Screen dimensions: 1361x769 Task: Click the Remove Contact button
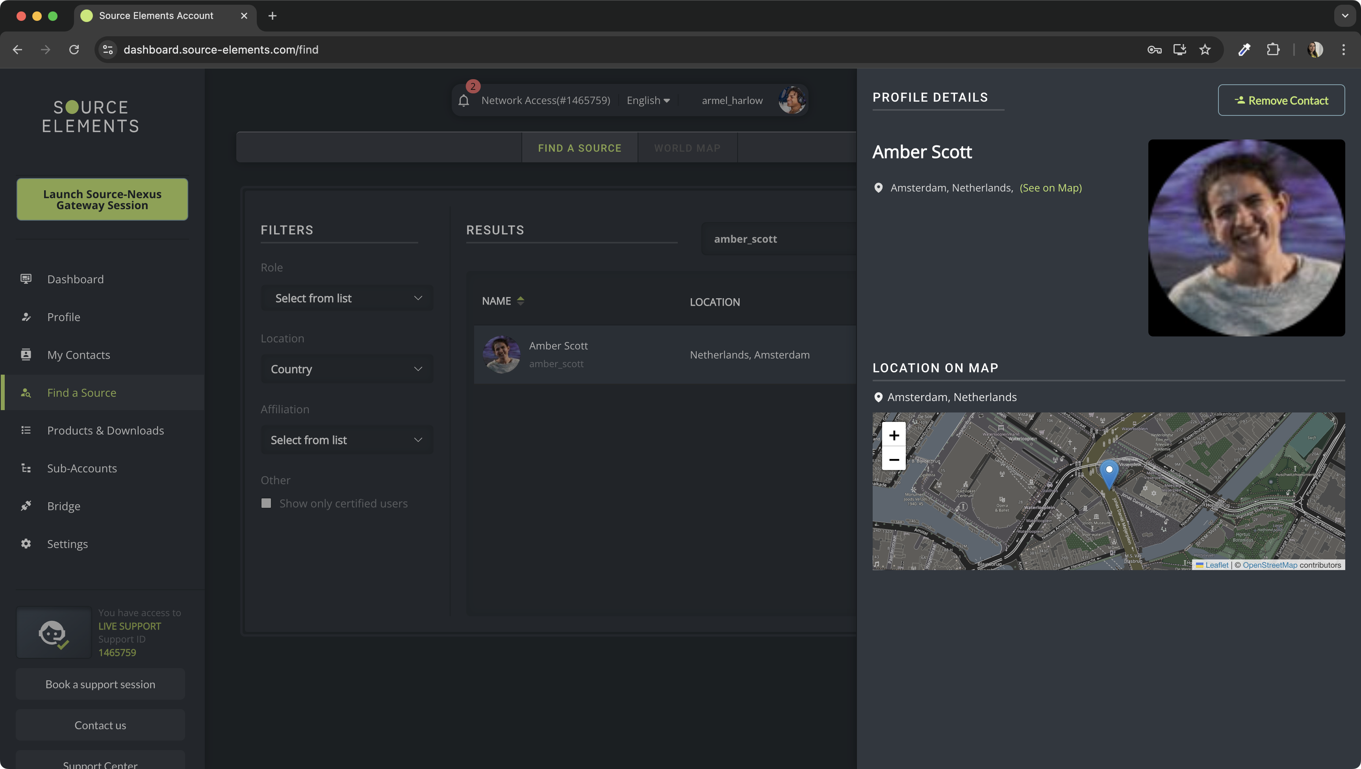click(x=1281, y=100)
